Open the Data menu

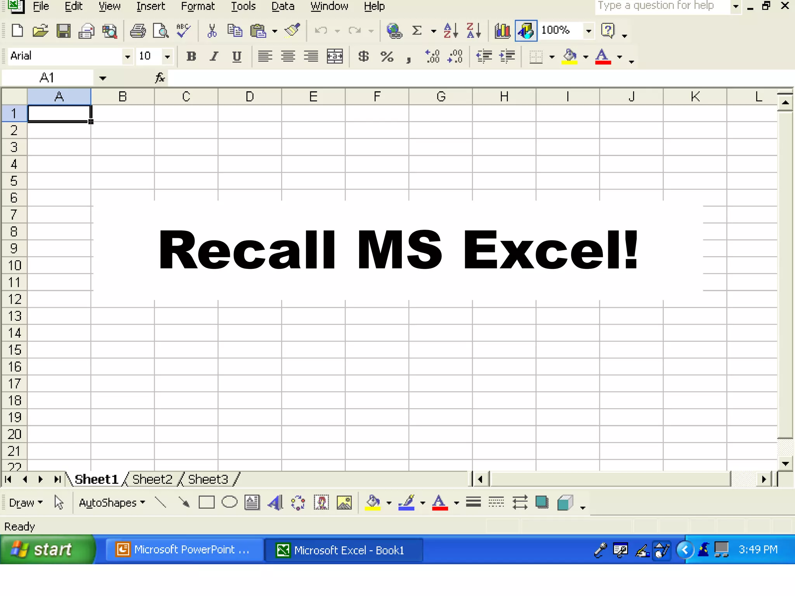283,7
